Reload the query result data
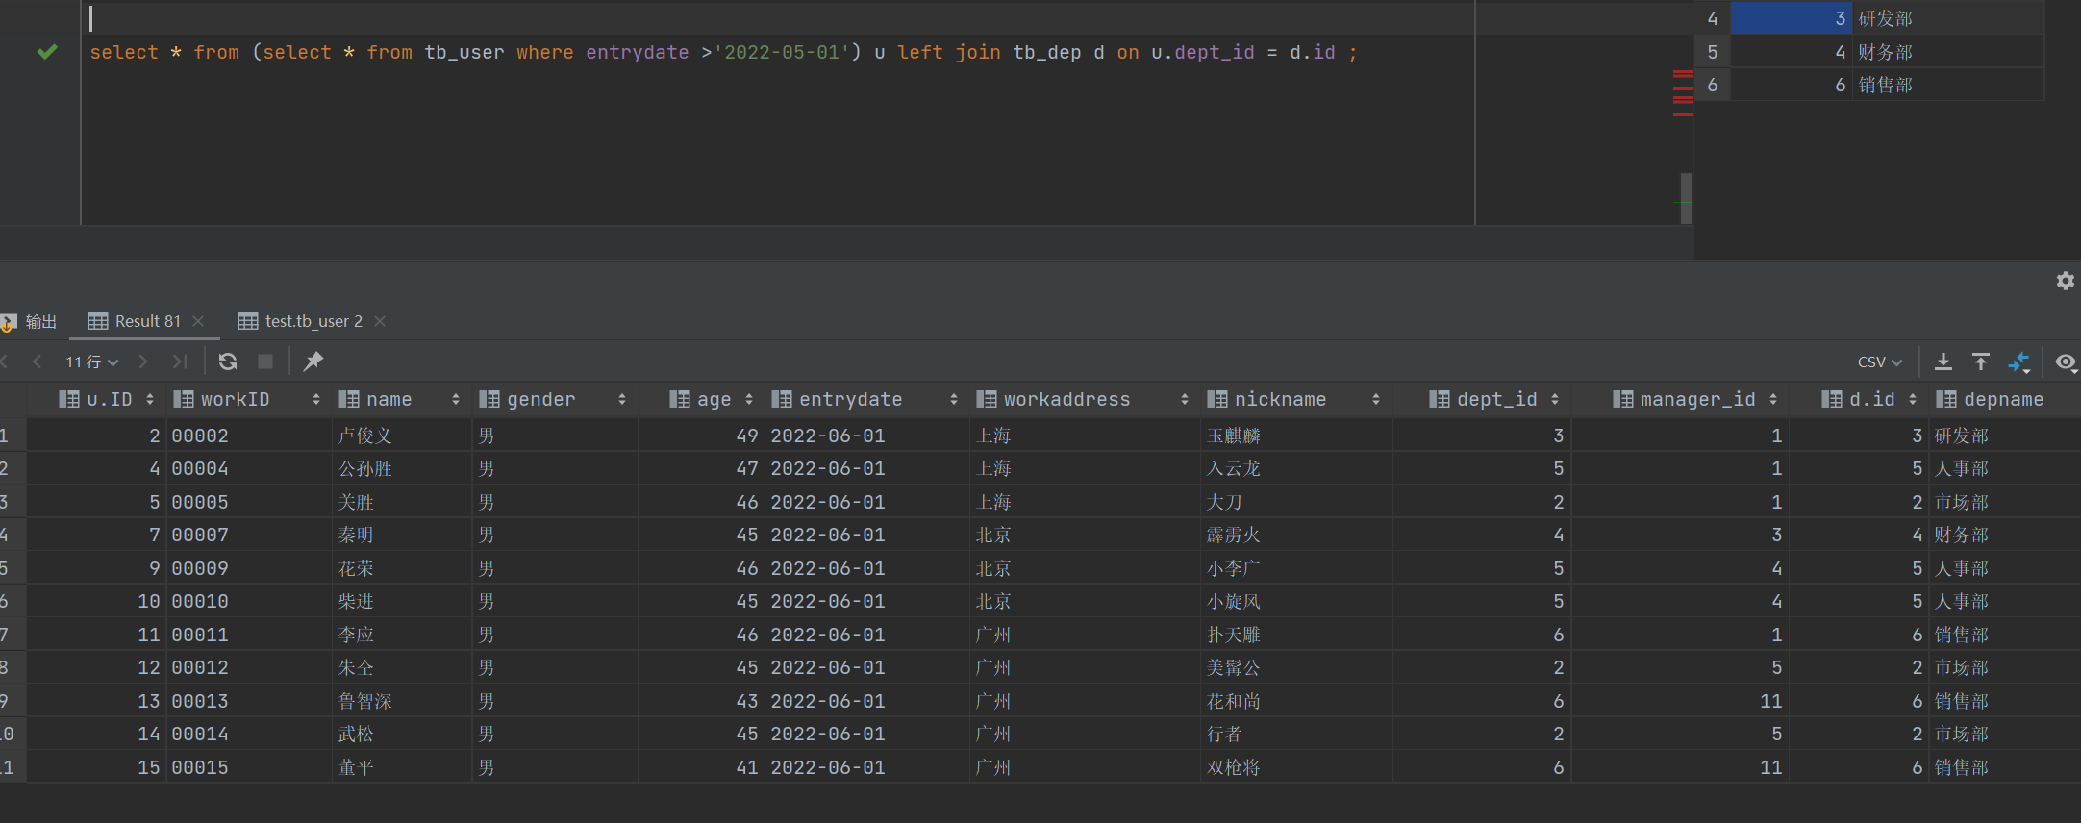This screenshot has height=823, width=2081. 228,362
